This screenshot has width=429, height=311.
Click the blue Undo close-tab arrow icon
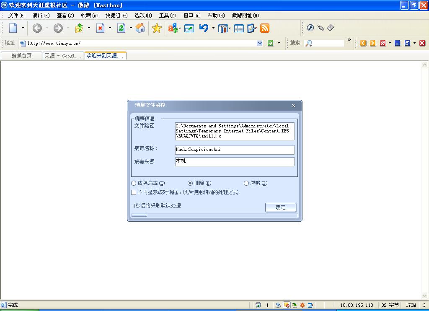point(204,28)
